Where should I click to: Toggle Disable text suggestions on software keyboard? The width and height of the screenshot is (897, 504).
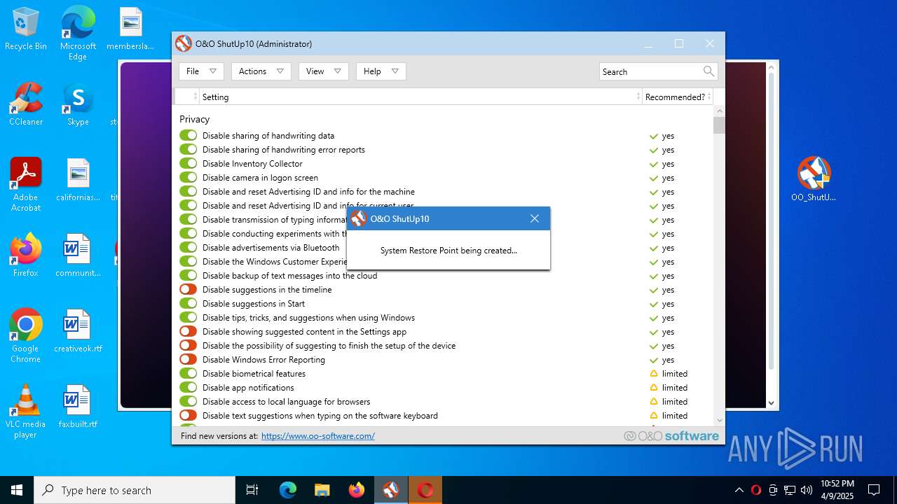click(x=189, y=415)
